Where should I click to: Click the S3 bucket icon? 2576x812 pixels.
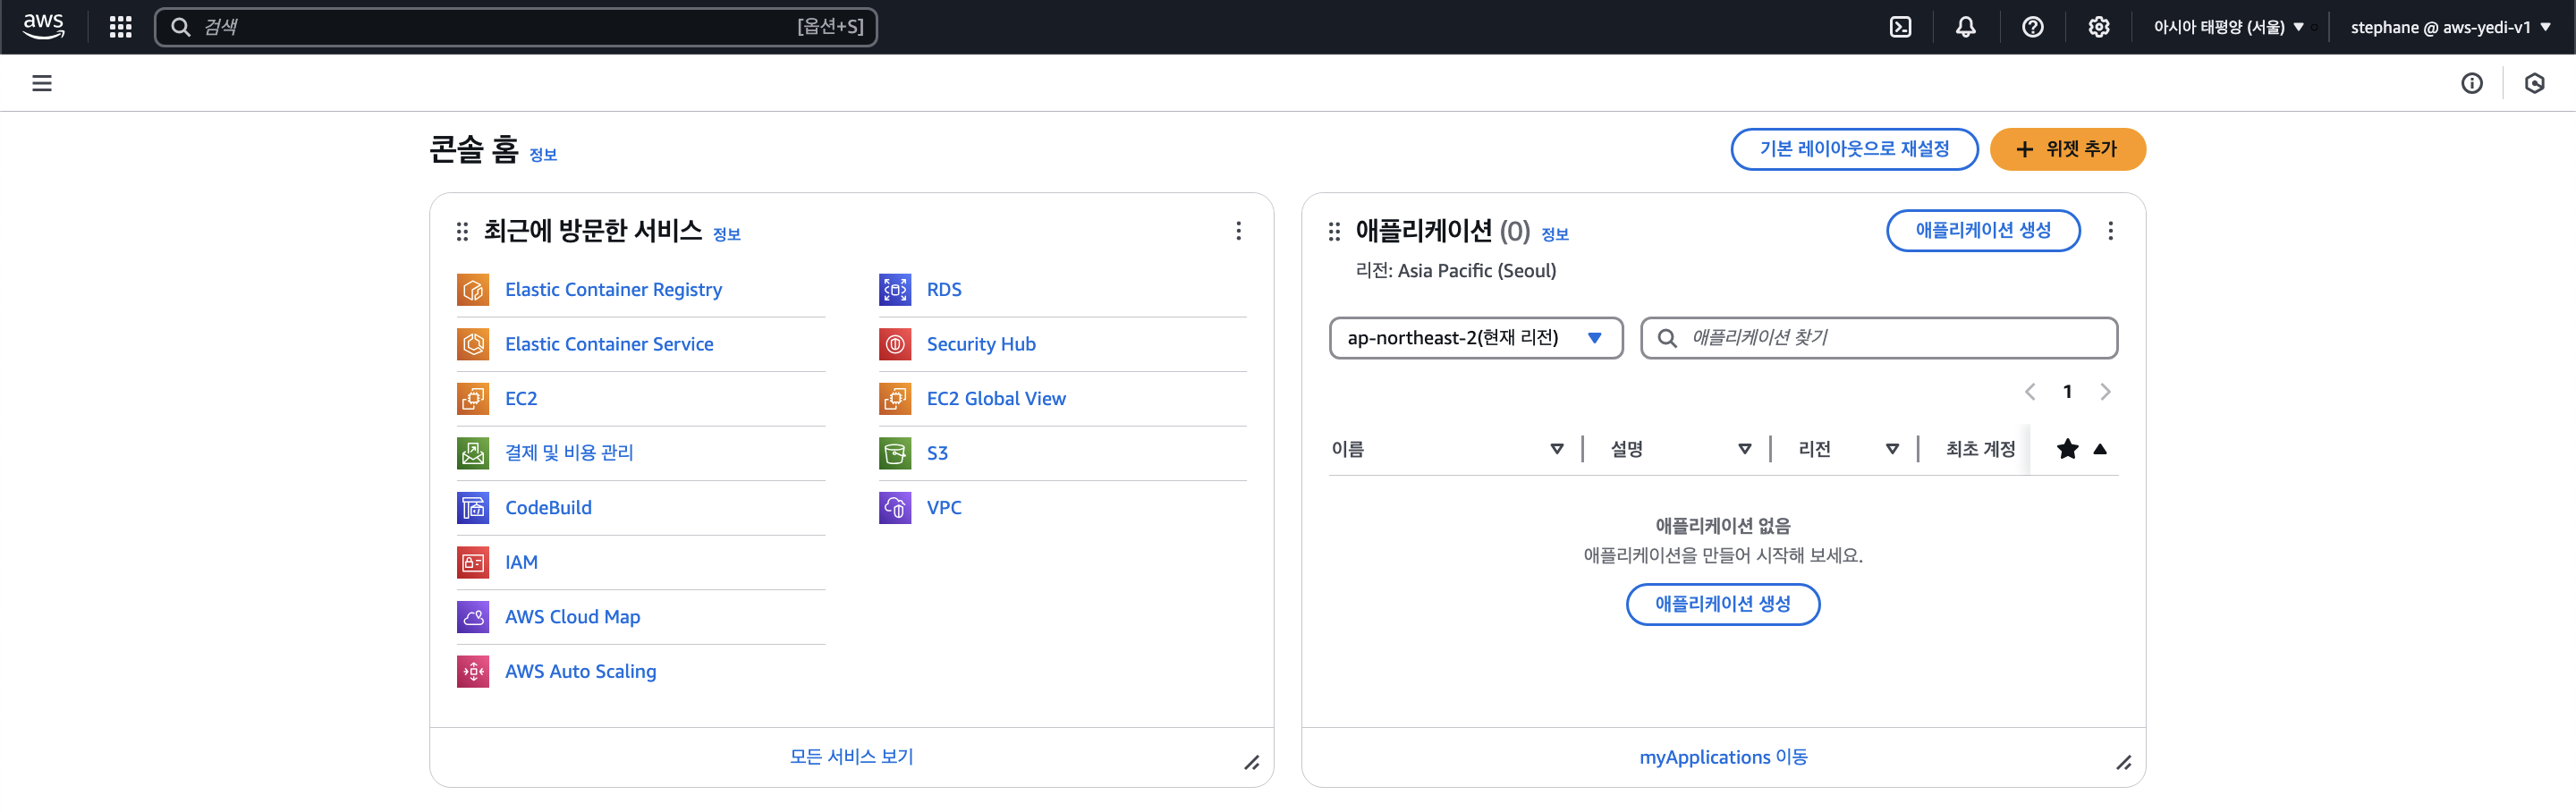click(x=895, y=453)
